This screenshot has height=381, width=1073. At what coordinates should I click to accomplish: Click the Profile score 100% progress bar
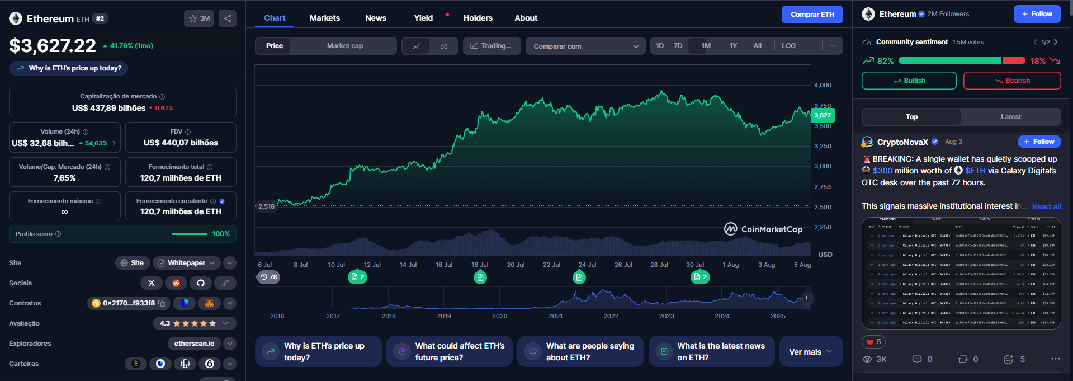tap(190, 234)
